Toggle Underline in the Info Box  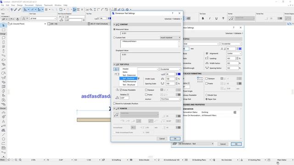pyautogui.click(x=216, y=18)
